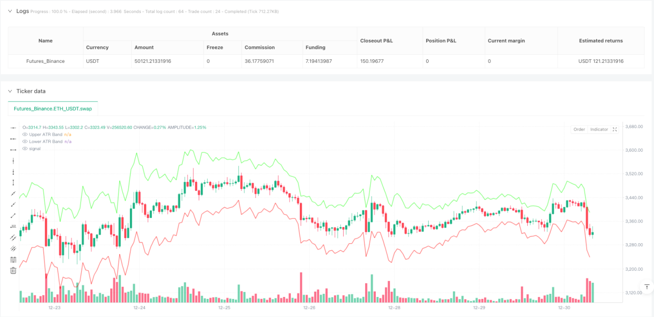Select the diagonal straight line tool

(13, 194)
